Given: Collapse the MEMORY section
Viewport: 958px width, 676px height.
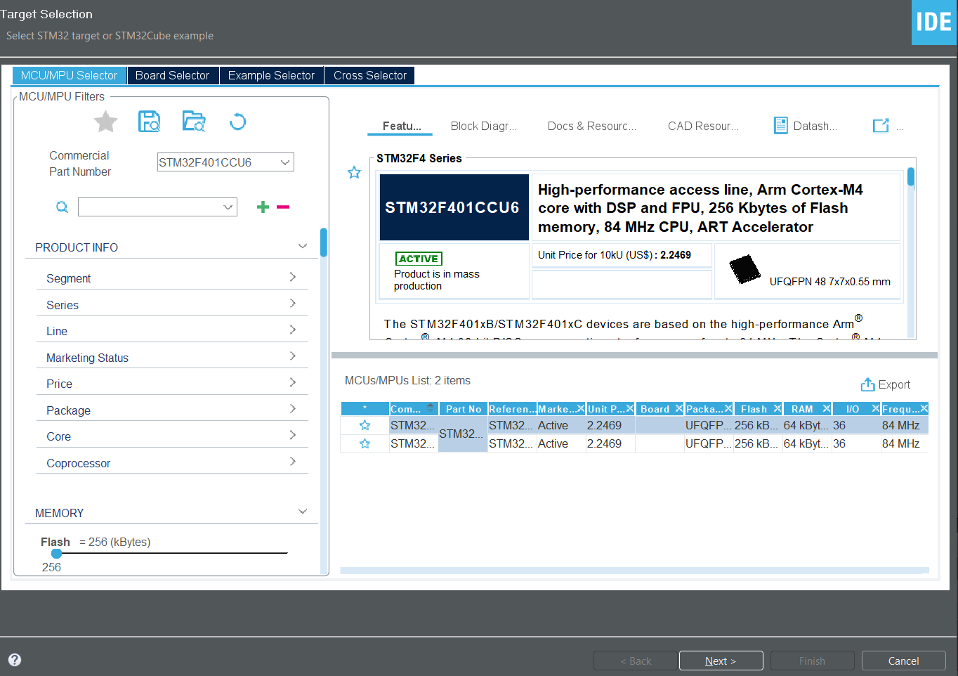Looking at the screenshot, I should (303, 512).
